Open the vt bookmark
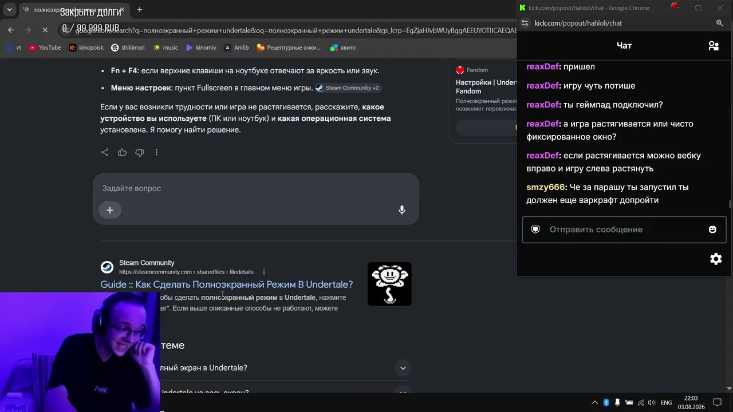 pyautogui.click(x=14, y=47)
